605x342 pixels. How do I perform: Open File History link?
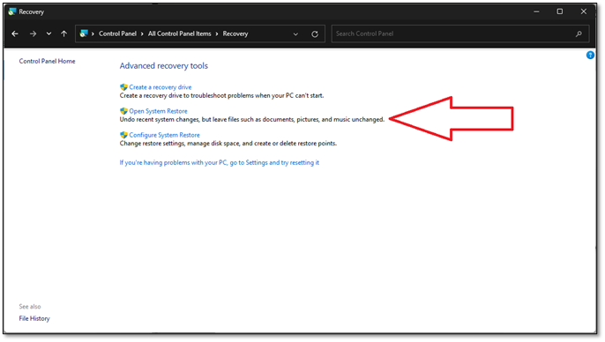pos(34,318)
